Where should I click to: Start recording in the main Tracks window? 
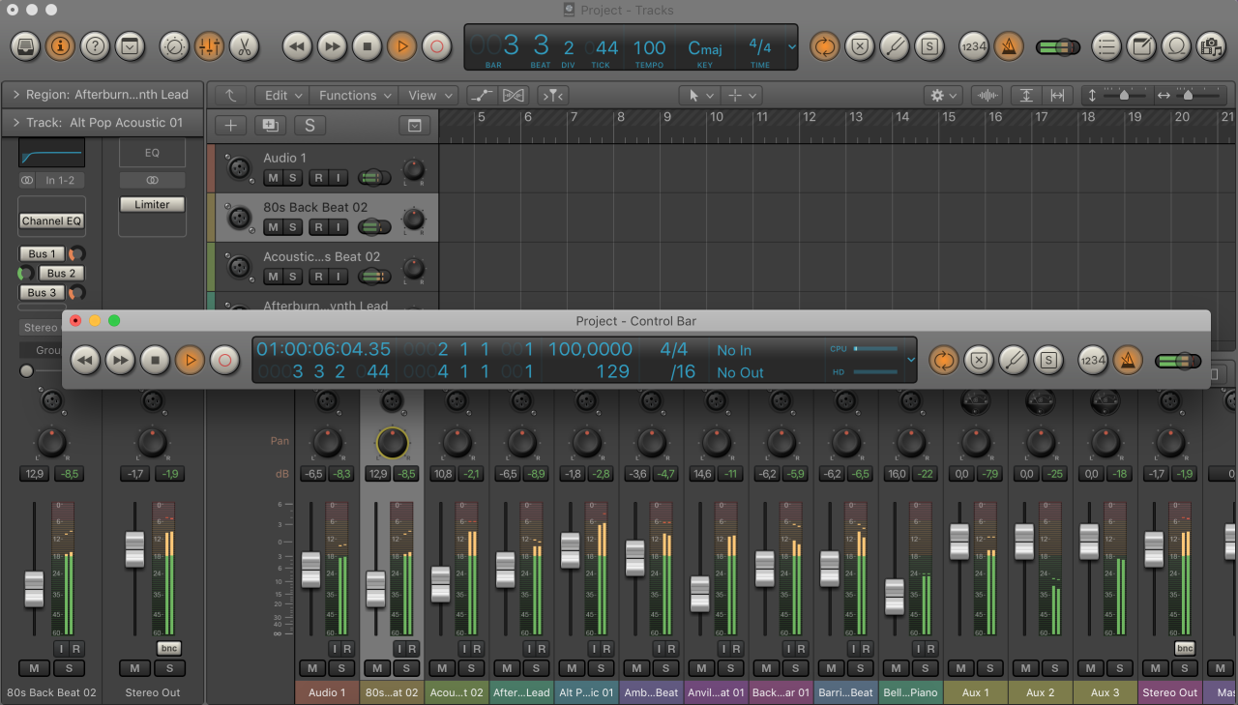point(436,45)
